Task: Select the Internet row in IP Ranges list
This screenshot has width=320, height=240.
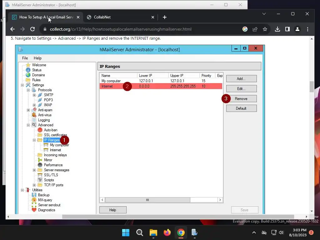Action: coord(161,86)
